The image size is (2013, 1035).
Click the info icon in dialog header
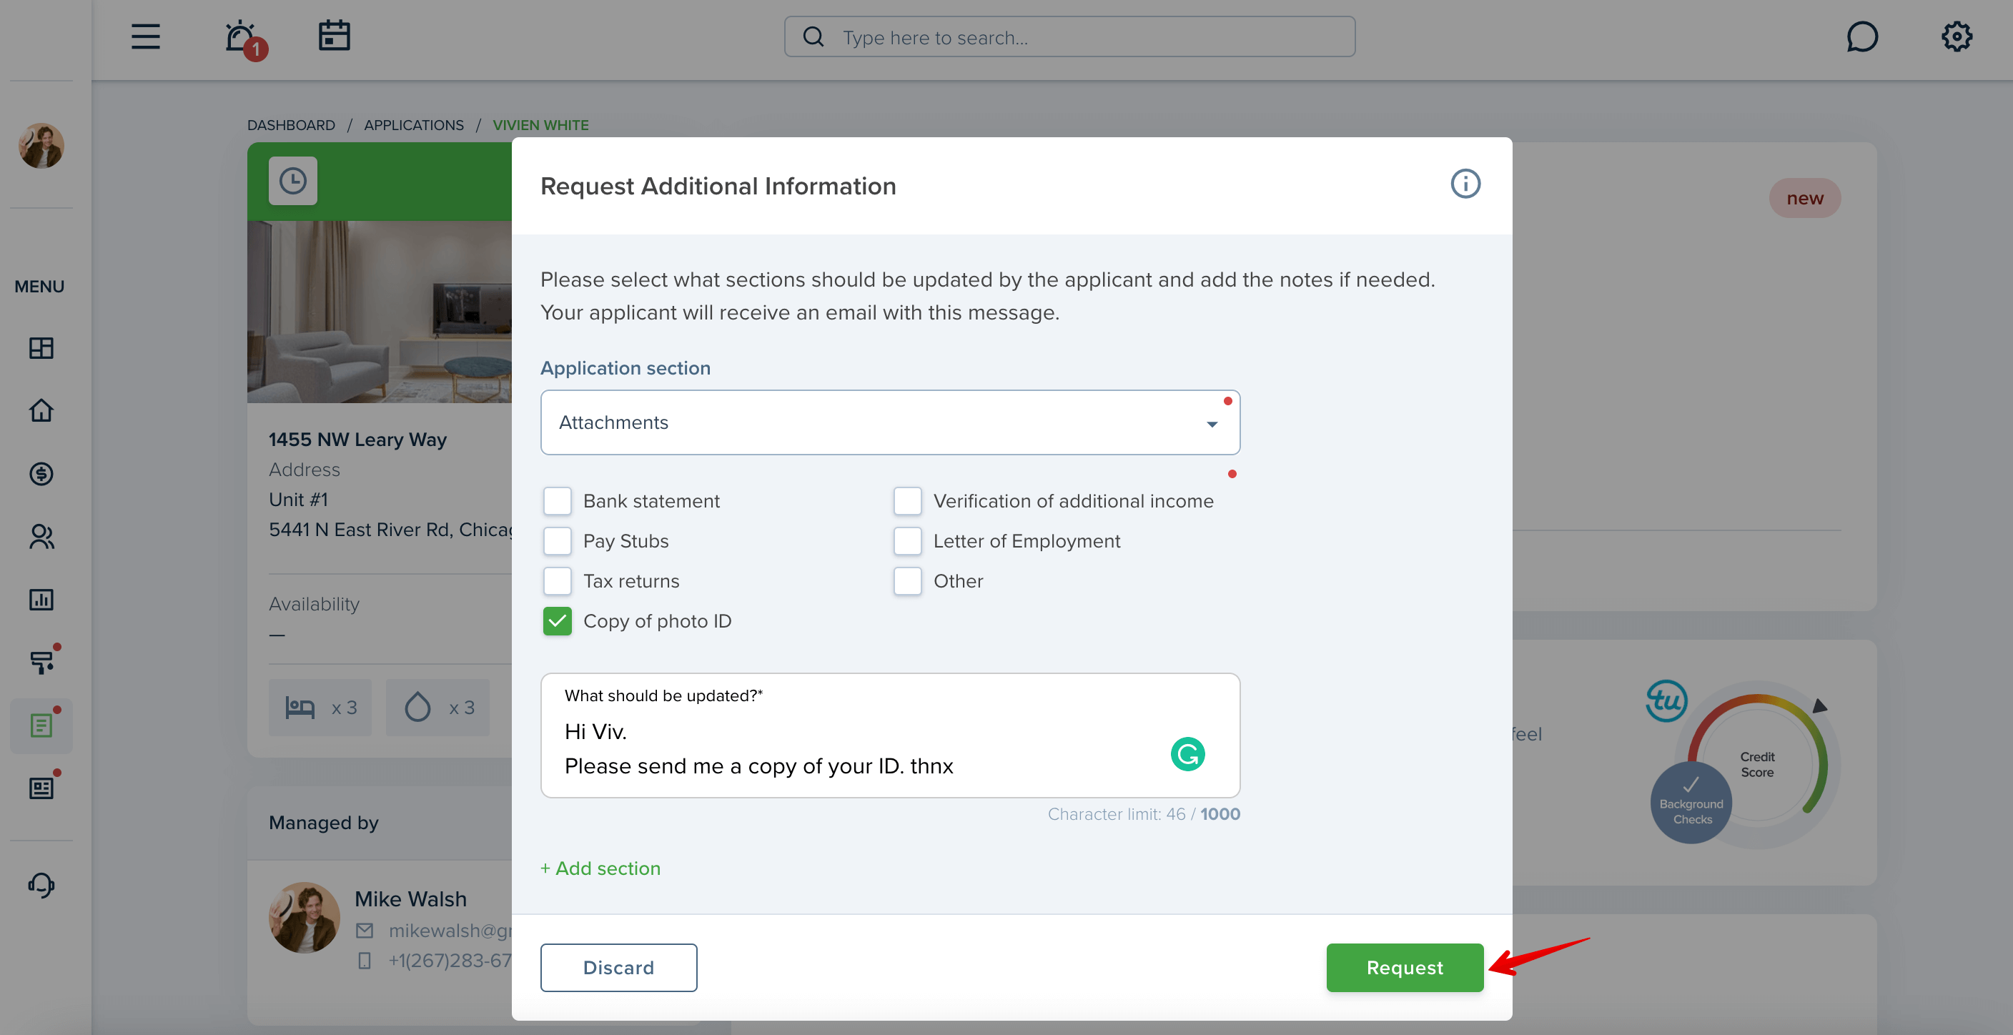click(x=1465, y=184)
